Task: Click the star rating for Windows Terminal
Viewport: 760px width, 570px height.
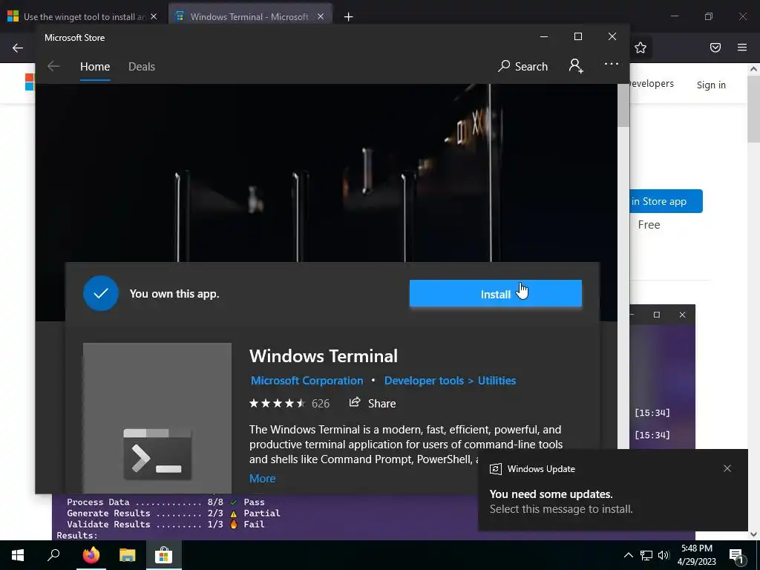Action: [278, 403]
